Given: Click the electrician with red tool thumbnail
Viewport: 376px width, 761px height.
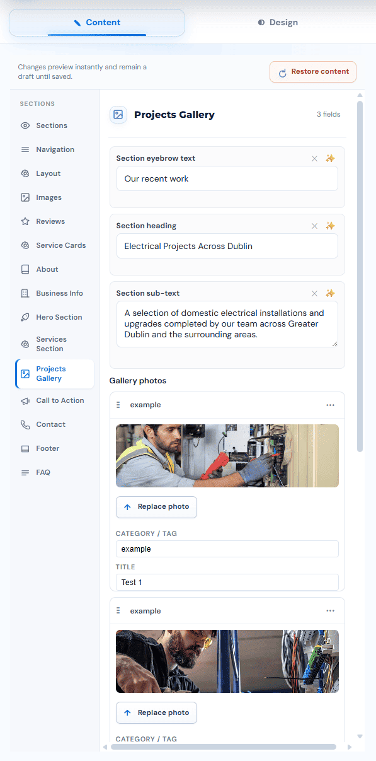Looking at the screenshot, I should click(x=227, y=456).
